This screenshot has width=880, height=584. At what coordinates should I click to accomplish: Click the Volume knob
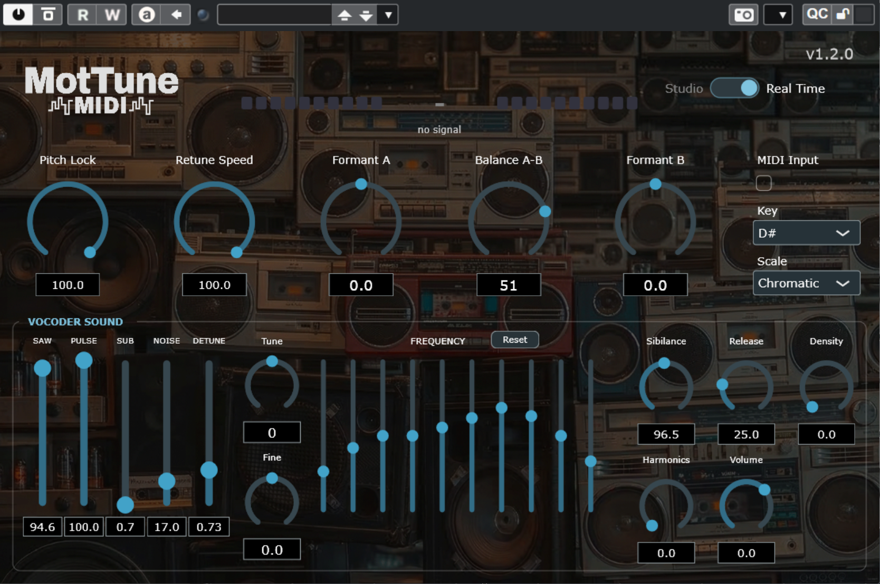click(x=746, y=505)
